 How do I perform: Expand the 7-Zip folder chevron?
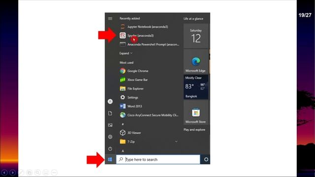coord(176,142)
